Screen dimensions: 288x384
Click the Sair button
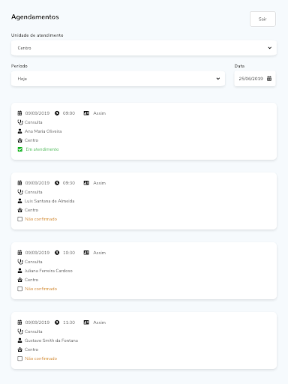tap(262, 19)
